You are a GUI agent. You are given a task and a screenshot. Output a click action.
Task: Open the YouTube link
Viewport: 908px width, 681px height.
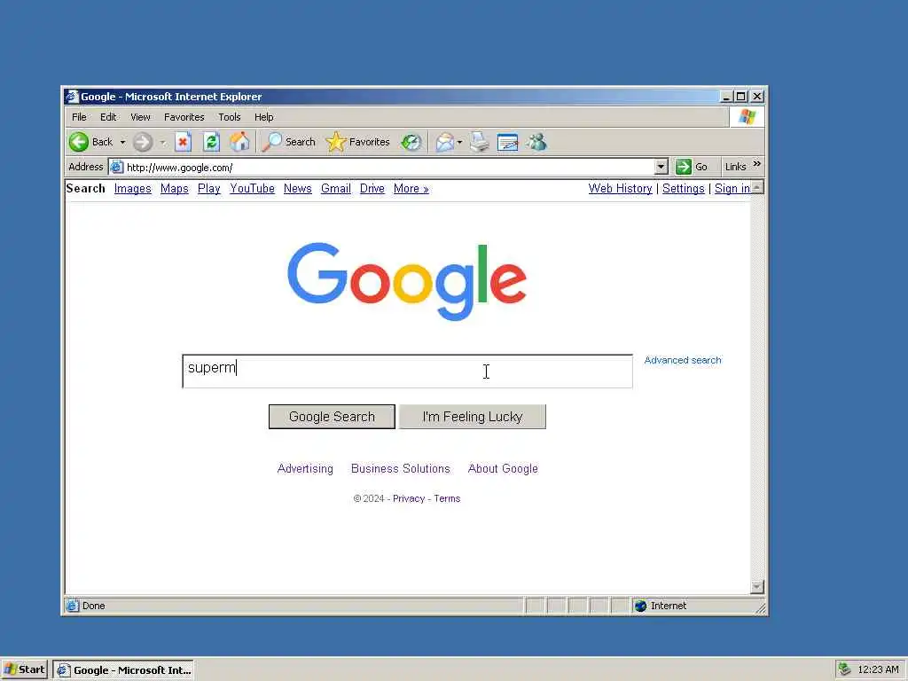[252, 189]
